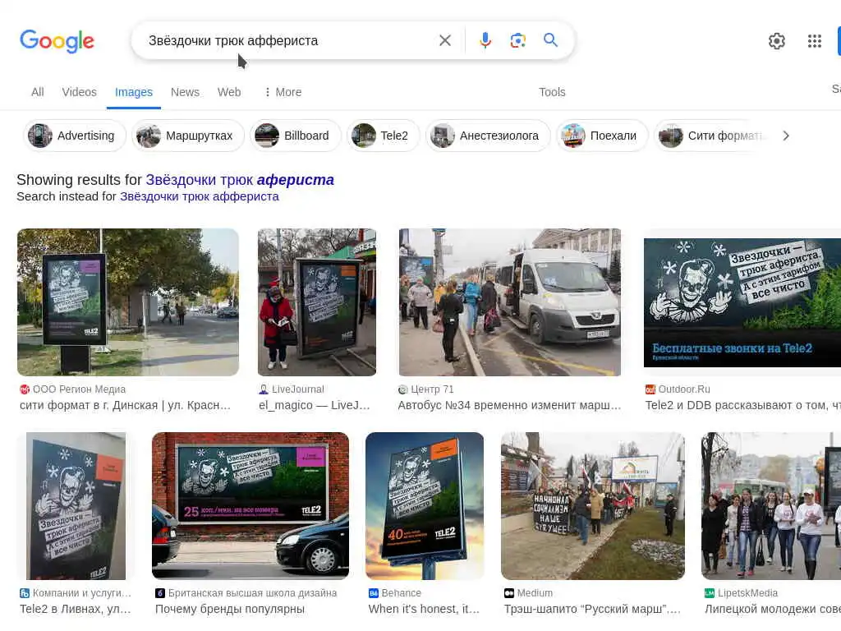Clear the search query with the X
The width and height of the screenshot is (841, 631).
pyautogui.click(x=444, y=40)
